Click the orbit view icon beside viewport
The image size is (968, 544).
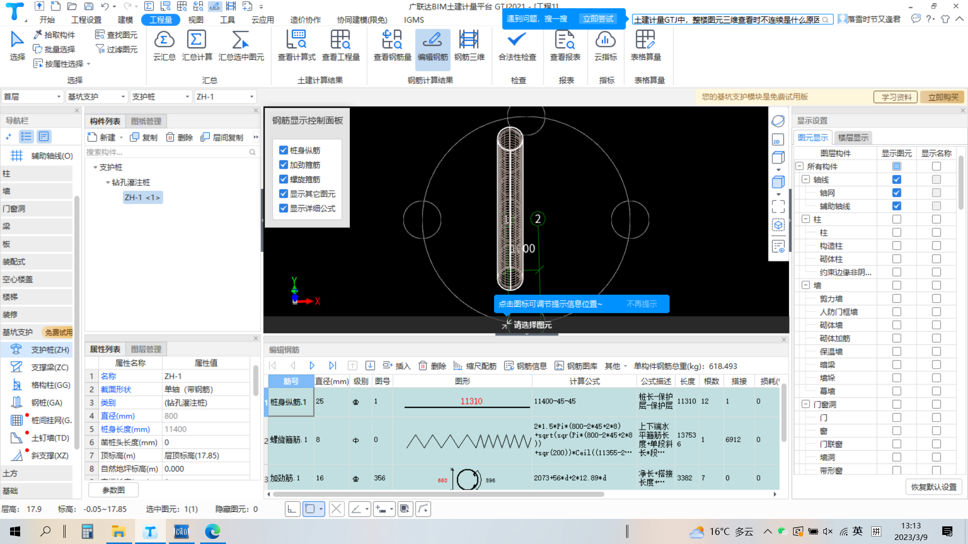(x=778, y=121)
